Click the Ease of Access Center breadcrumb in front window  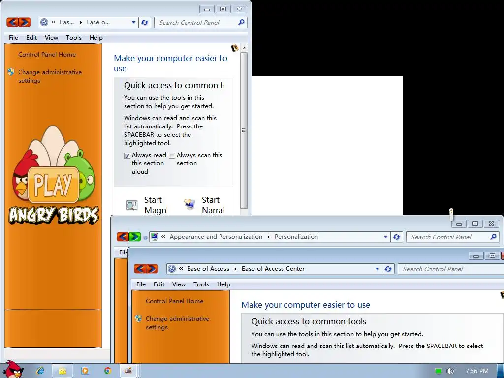pyautogui.click(x=273, y=268)
